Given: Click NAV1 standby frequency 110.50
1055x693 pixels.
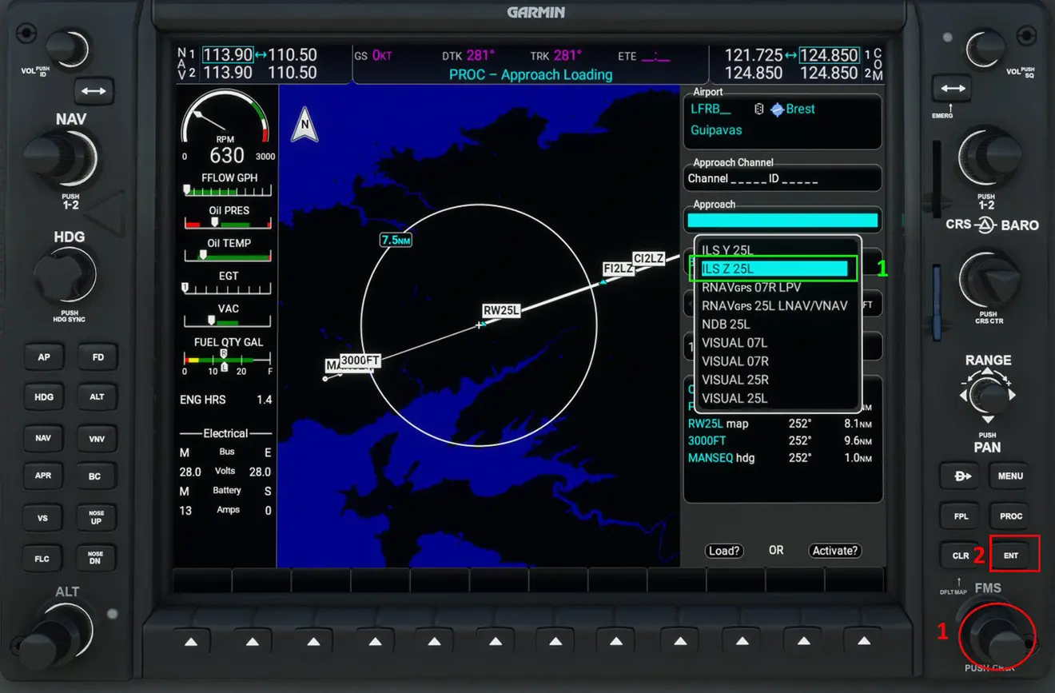Looking at the screenshot, I should [x=293, y=55].
